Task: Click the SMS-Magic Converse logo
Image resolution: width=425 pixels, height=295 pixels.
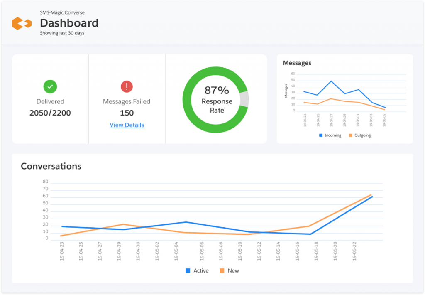Action: click(x=21, y=24)
